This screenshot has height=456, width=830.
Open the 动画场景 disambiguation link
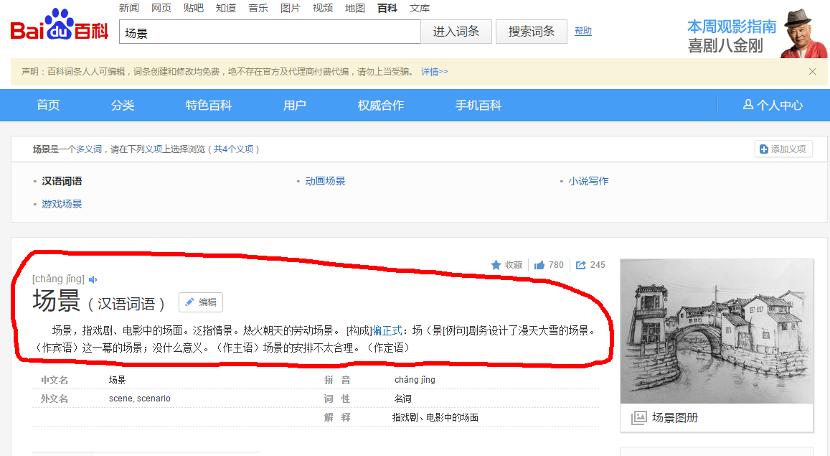325,182
